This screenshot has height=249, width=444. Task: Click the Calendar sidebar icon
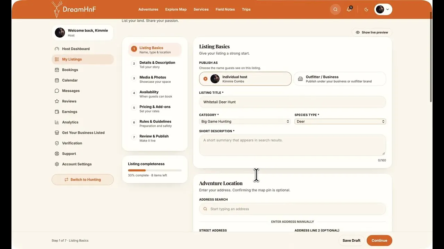pyautogui.click(x=57, y=80)
